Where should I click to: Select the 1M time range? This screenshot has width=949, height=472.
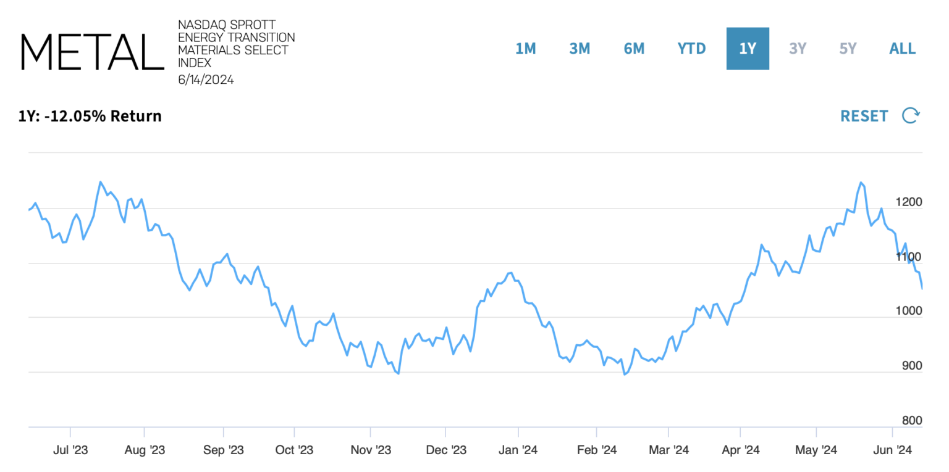click(526, 48)
